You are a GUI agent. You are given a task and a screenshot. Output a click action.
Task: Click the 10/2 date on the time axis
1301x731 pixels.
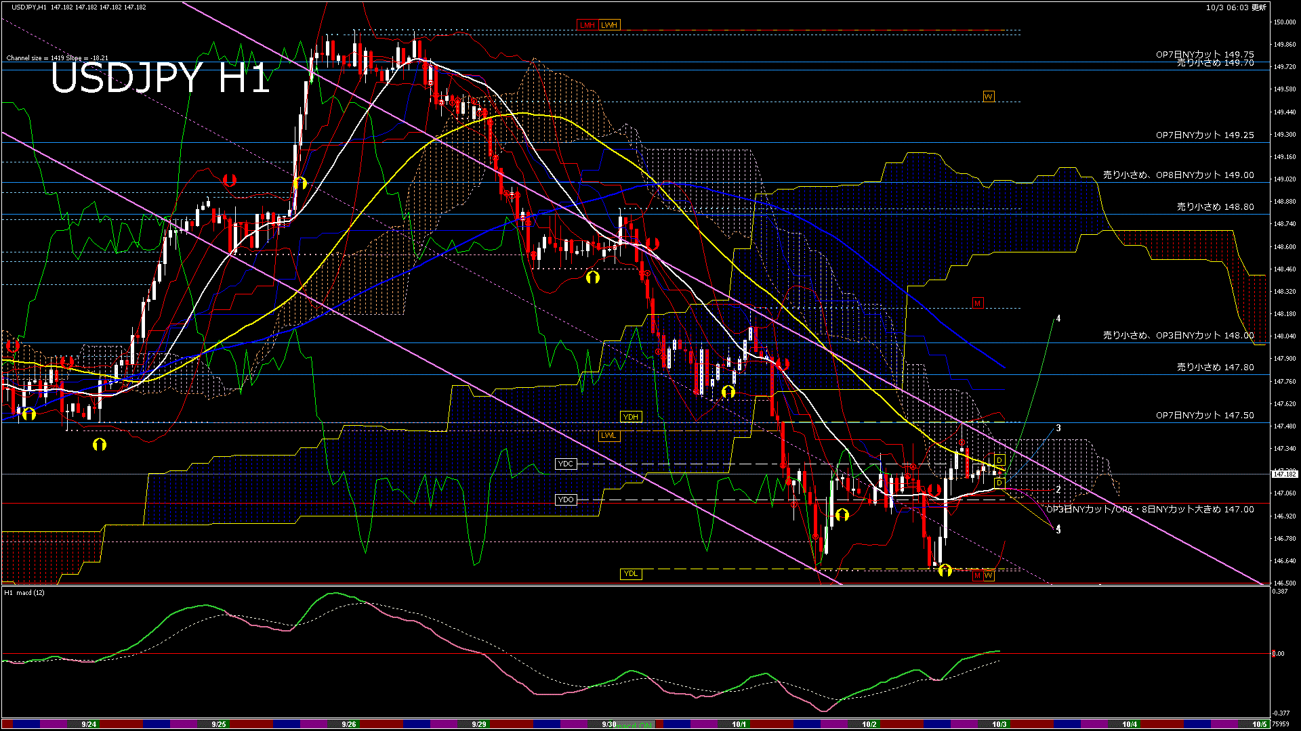pyautogui.click(x=869, y=724)
